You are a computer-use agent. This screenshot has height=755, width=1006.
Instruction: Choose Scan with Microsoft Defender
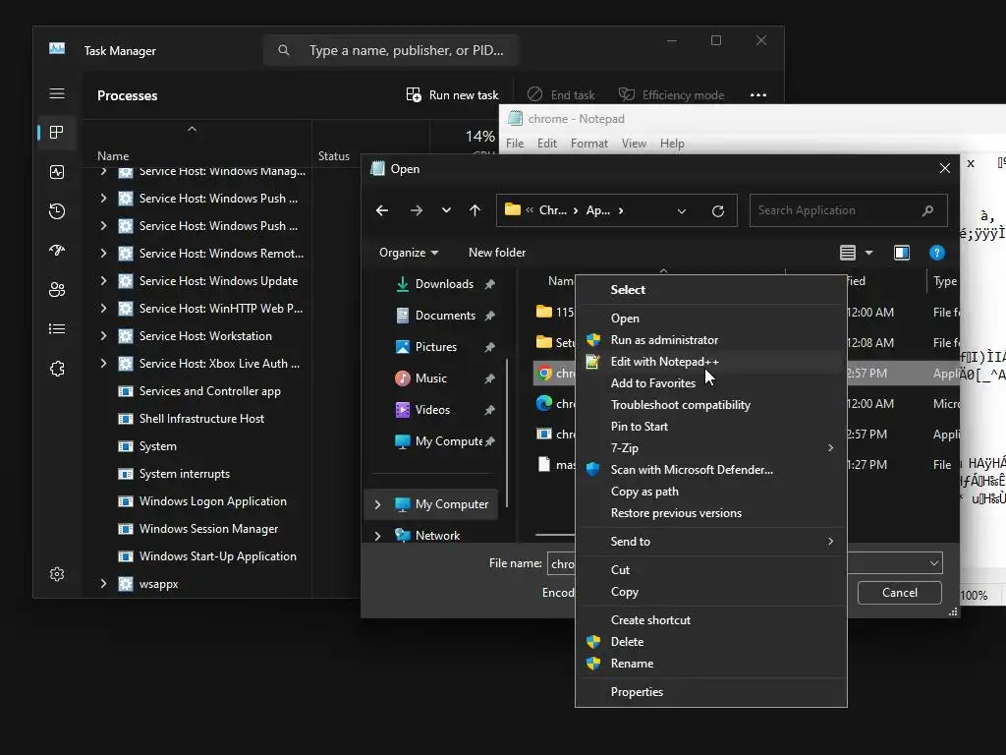[x=711, y=470]
